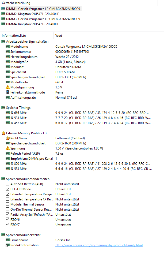Click the warning icon beside Modulspannung
This screenshot has height=254, width=164.
(x=7, y=87)
